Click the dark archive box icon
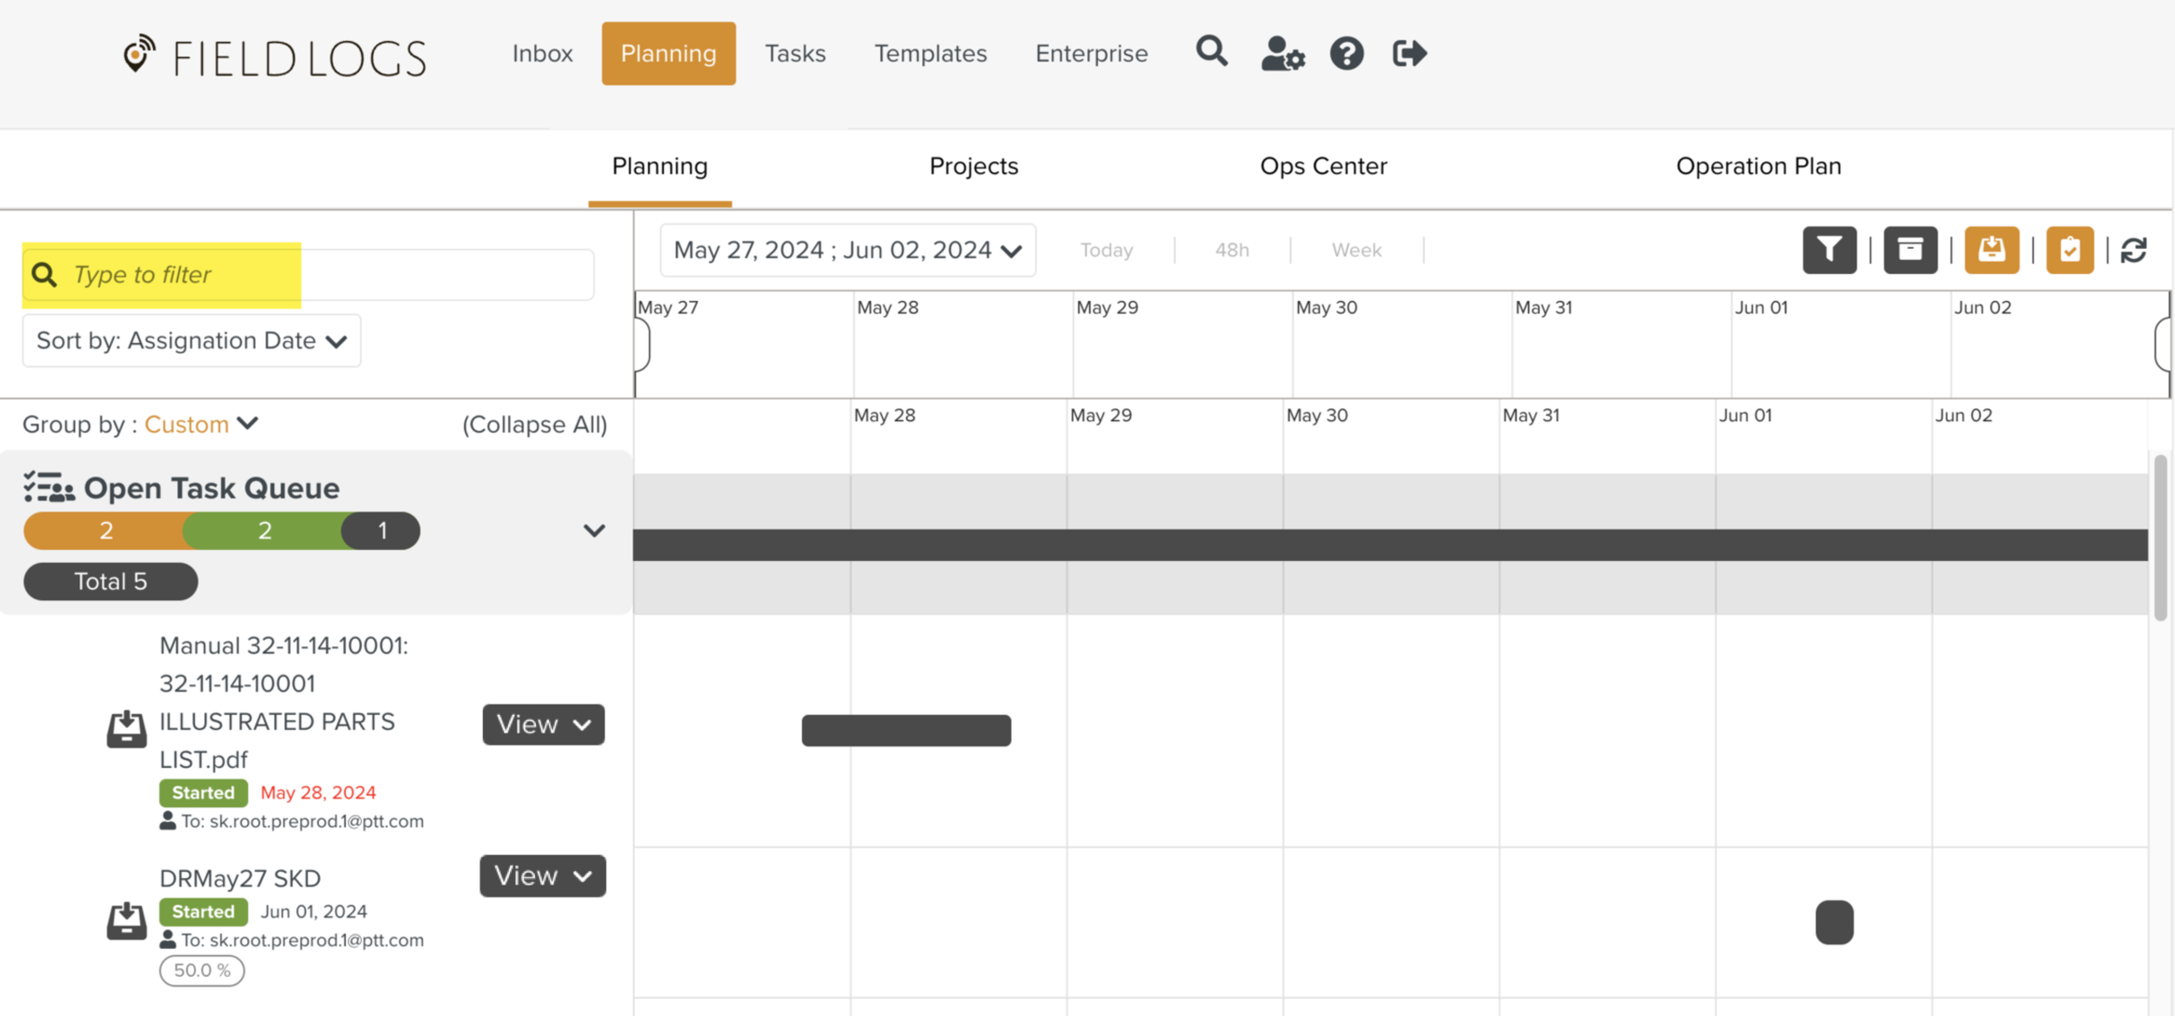The image size is (2175, 1016). click(1910, 251)
